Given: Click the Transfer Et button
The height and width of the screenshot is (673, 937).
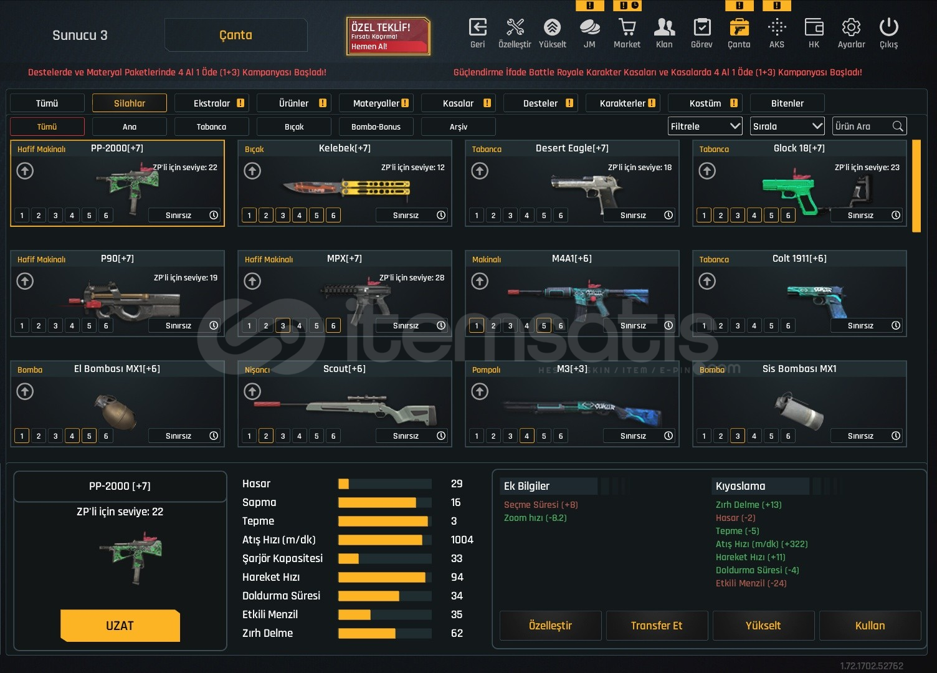Looking at the screenshot, I should pyautogui.click(x=657, y=626).
